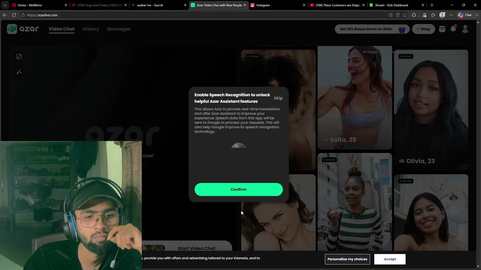View site information lock icon

23,15
